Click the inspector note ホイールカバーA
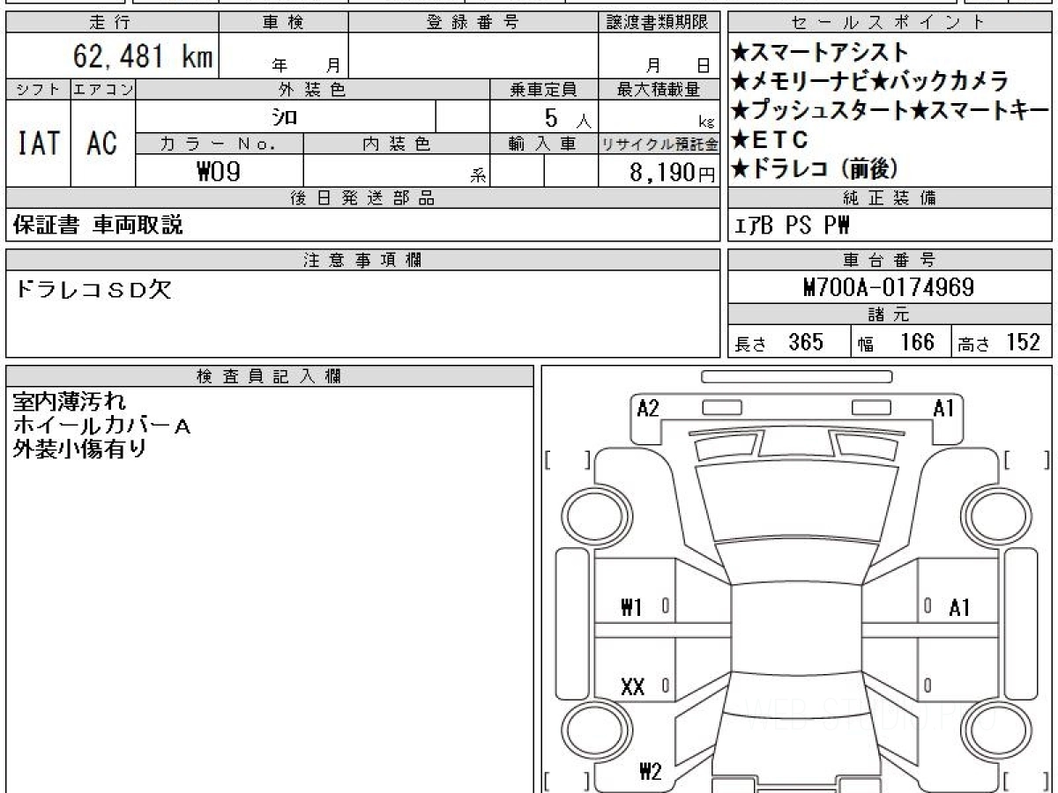This screenshot has height=793, width=1058. pos(101,426)
